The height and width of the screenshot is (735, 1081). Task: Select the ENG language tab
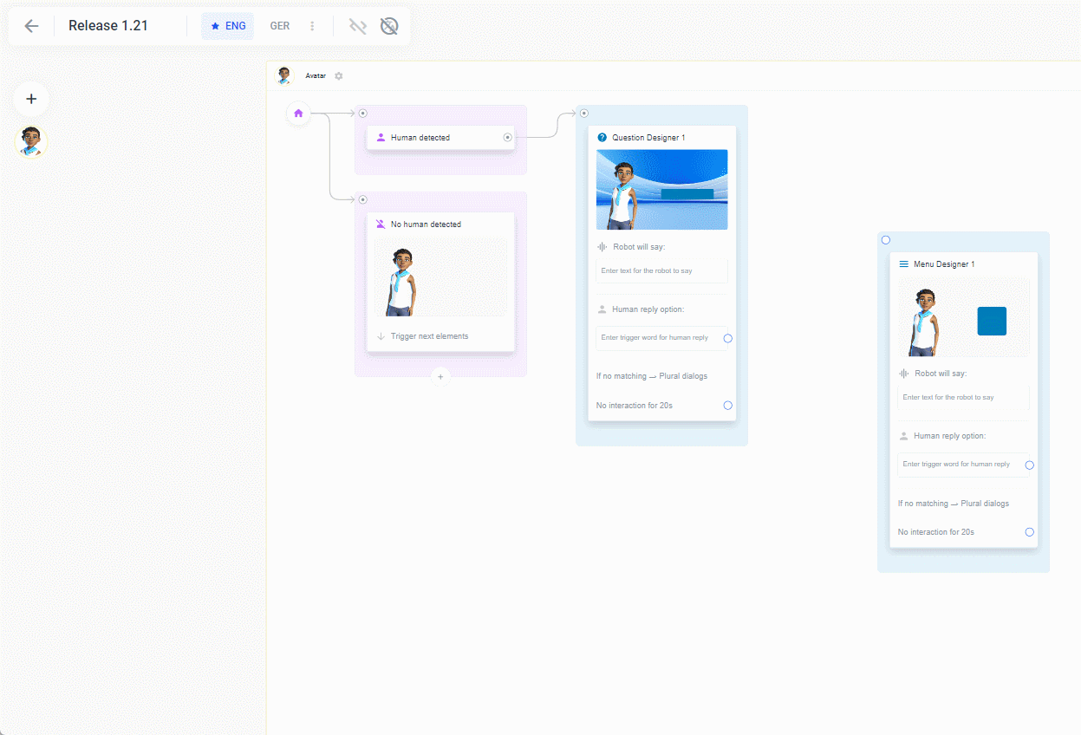coord(228,26)
